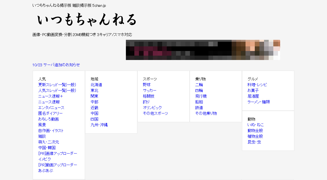Image resolution: width=327 pixels, height=180 pixels.
Task: Click the pixelated banner advertisement
Action: [x=203, y=50]
